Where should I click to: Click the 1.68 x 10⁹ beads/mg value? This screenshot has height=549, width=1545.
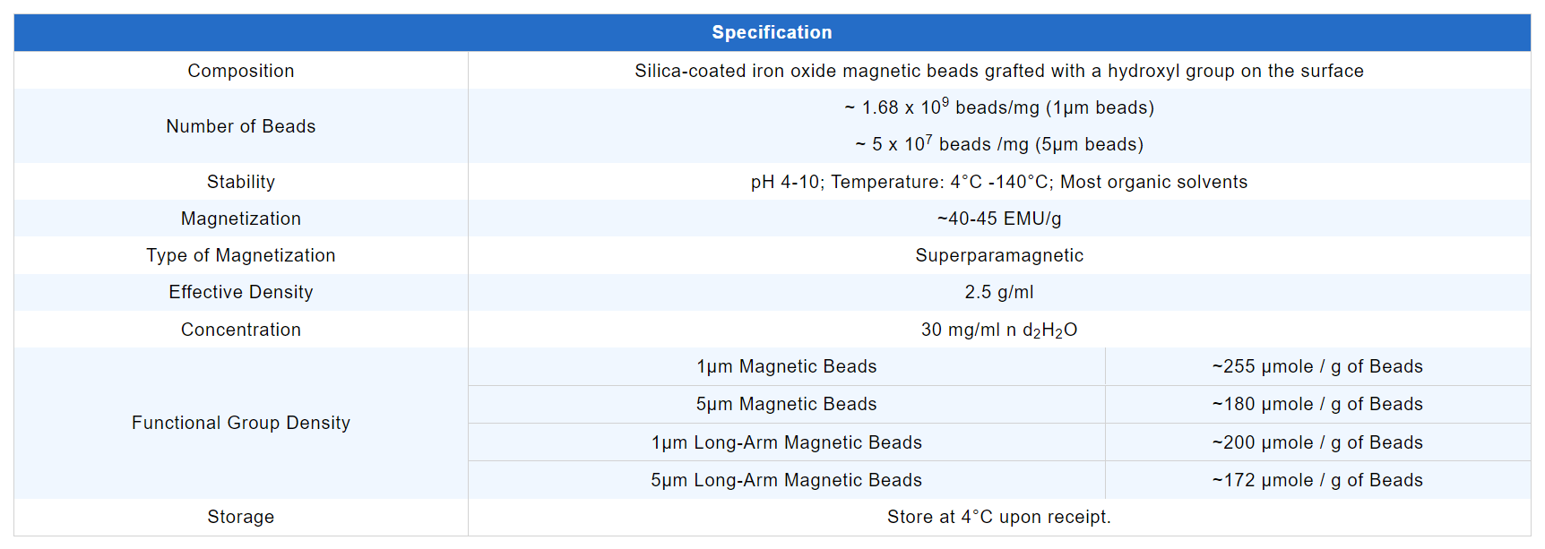click(x=998, y=107)
